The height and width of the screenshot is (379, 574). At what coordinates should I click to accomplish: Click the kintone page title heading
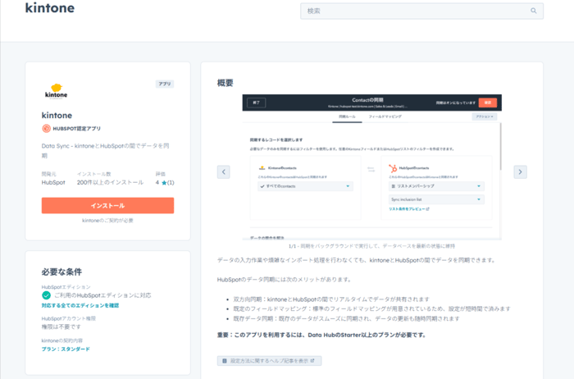(x=50, y=8)
